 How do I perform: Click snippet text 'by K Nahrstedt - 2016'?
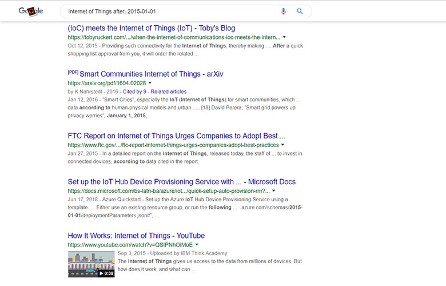click(x=93, y=92)
